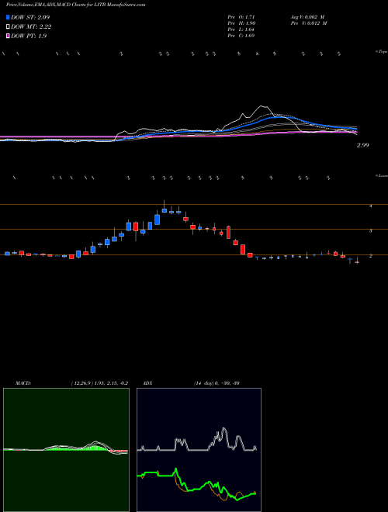The width and height of the screenshot is (388, 512).
Task: Select the 'DOW PT: 1.9' legend label
Action: point(29,36)
